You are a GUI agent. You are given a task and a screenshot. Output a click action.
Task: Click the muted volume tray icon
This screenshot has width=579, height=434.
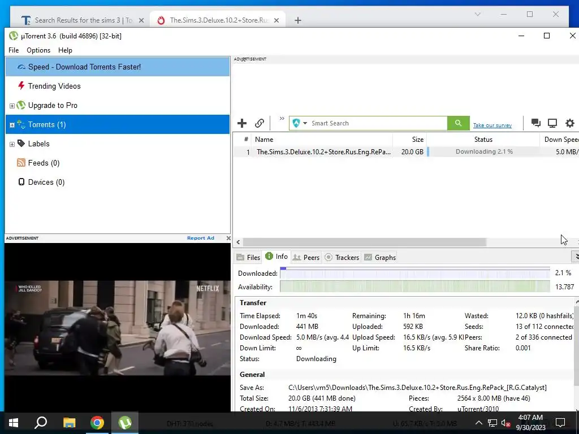(505, 423)
